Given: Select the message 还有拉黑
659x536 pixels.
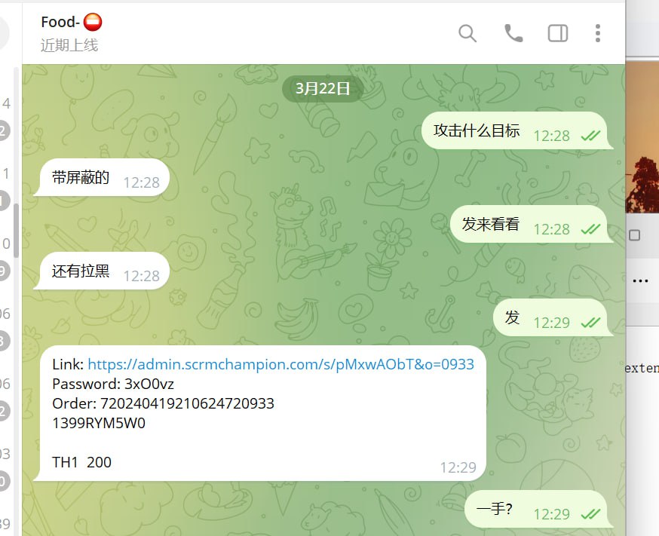Looking at the screenshot, I should pos(81,271).
